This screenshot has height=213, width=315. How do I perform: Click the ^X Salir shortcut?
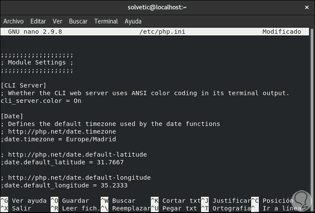point(16,208)
